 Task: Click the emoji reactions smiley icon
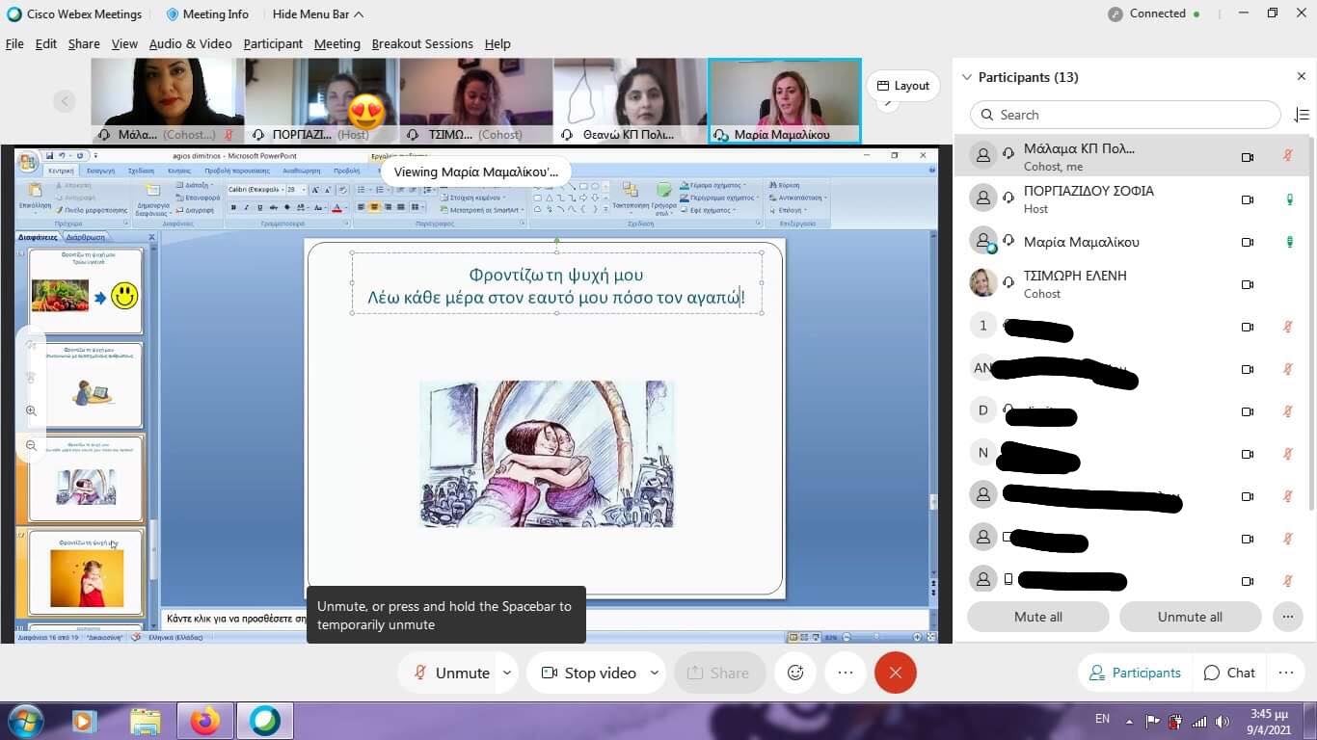tap(795, 673)
